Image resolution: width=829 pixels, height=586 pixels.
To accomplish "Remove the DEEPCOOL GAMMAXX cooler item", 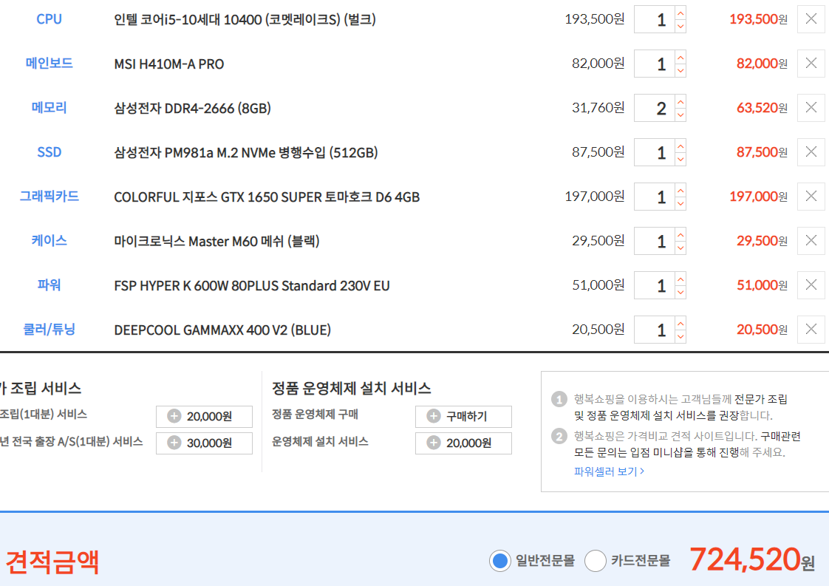I will pyautogui.click(x=811, y=330).
